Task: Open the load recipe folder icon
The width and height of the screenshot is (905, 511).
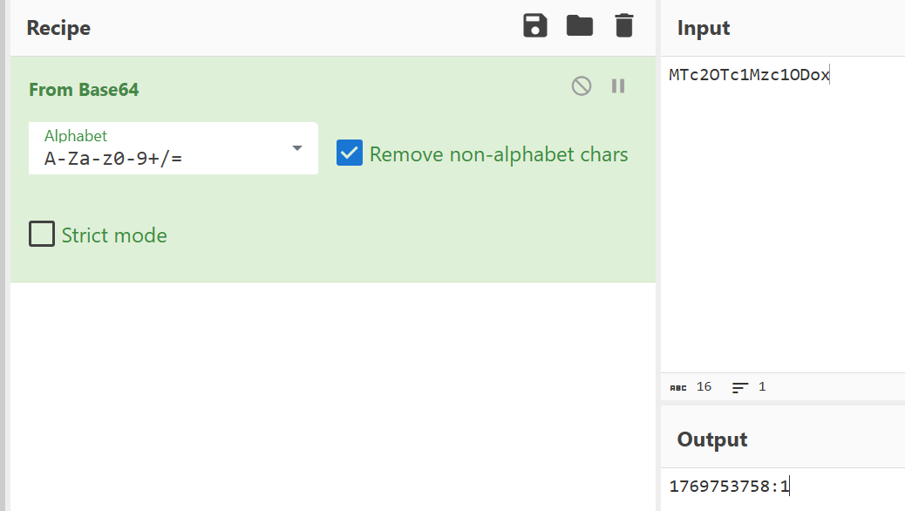Action: (x=580, y=26)
